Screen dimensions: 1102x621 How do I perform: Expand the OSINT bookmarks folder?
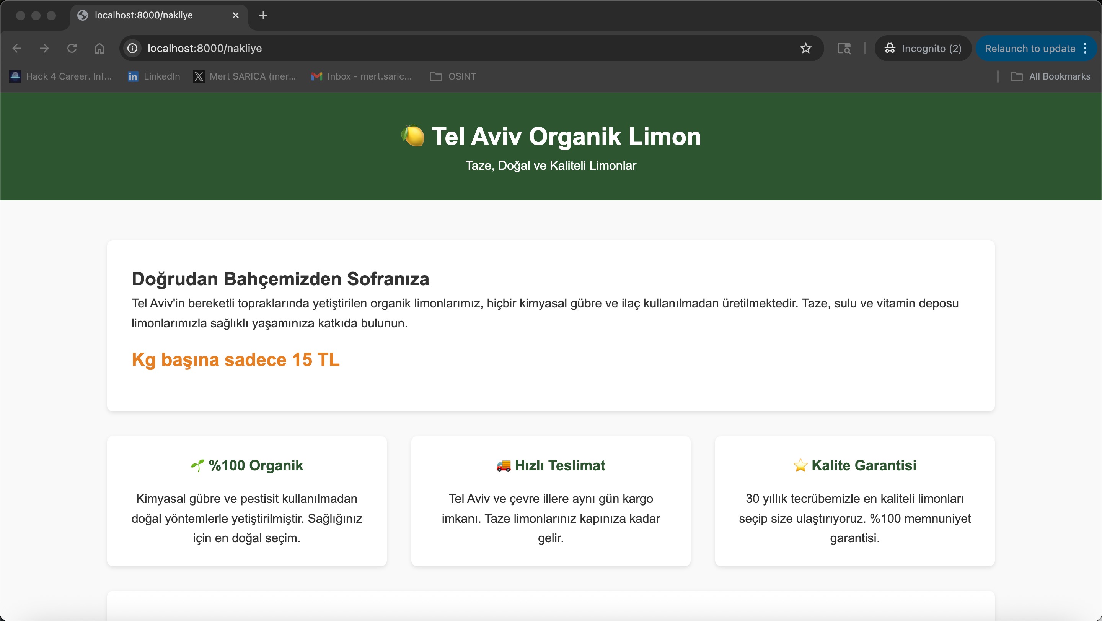point(453,76)
